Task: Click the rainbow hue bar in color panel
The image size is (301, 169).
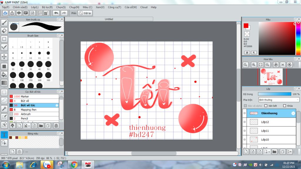Action: coord(299,38)
